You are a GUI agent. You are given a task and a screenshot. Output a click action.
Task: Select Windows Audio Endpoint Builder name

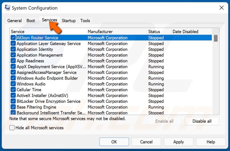[x=47, y=78]
